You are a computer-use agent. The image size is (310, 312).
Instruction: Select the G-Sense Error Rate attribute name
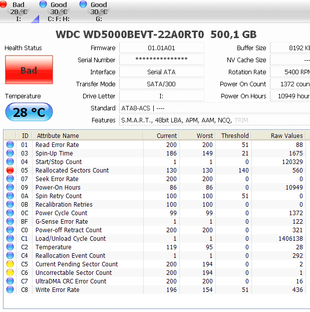[62, 222]
